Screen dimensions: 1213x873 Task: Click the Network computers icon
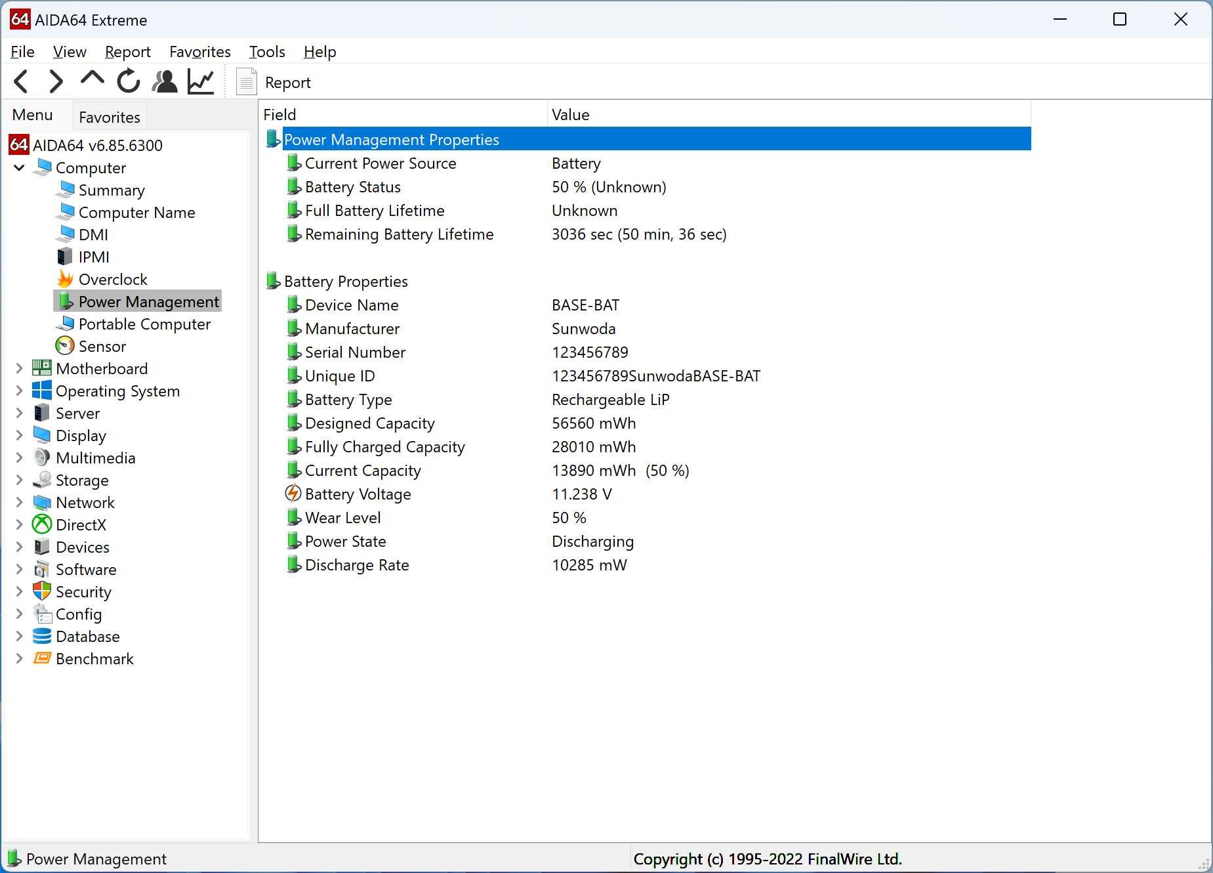pos(42,502)
